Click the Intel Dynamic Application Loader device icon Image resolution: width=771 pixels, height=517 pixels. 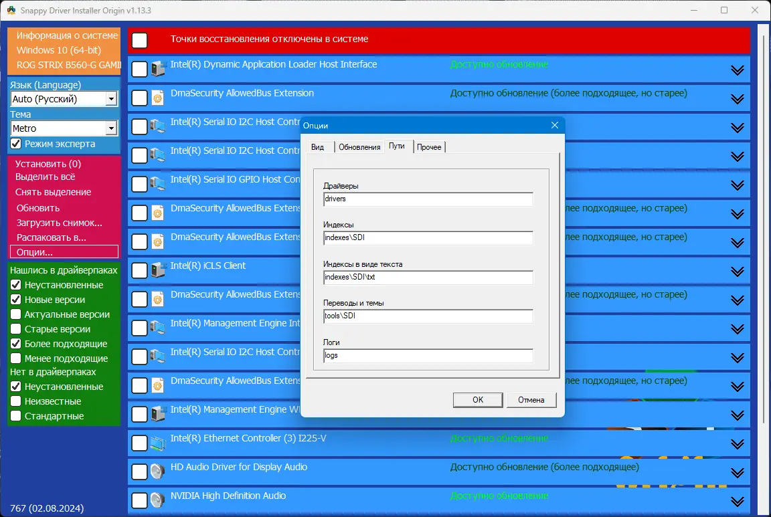(x=158, y=69)
